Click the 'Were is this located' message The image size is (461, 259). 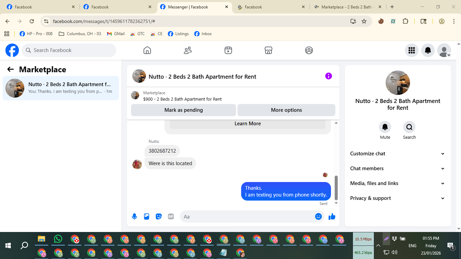(170, 163)
